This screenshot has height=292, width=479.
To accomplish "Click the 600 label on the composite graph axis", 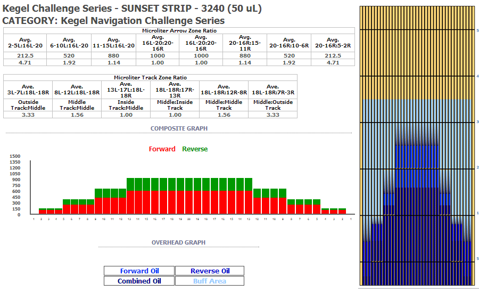I will (16, 191).
